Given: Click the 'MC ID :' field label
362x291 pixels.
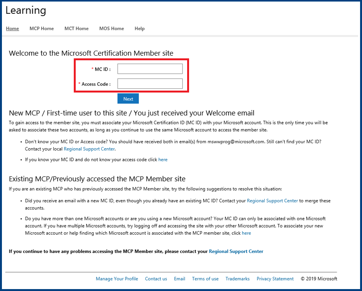Looking at the screenshot, I should [x=103, y=69].
